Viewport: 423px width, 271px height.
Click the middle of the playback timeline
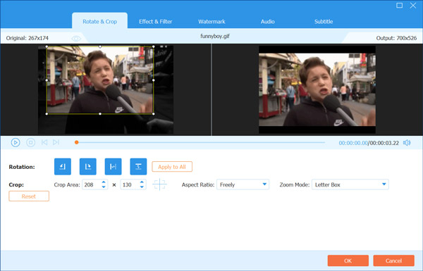(200, 142)
